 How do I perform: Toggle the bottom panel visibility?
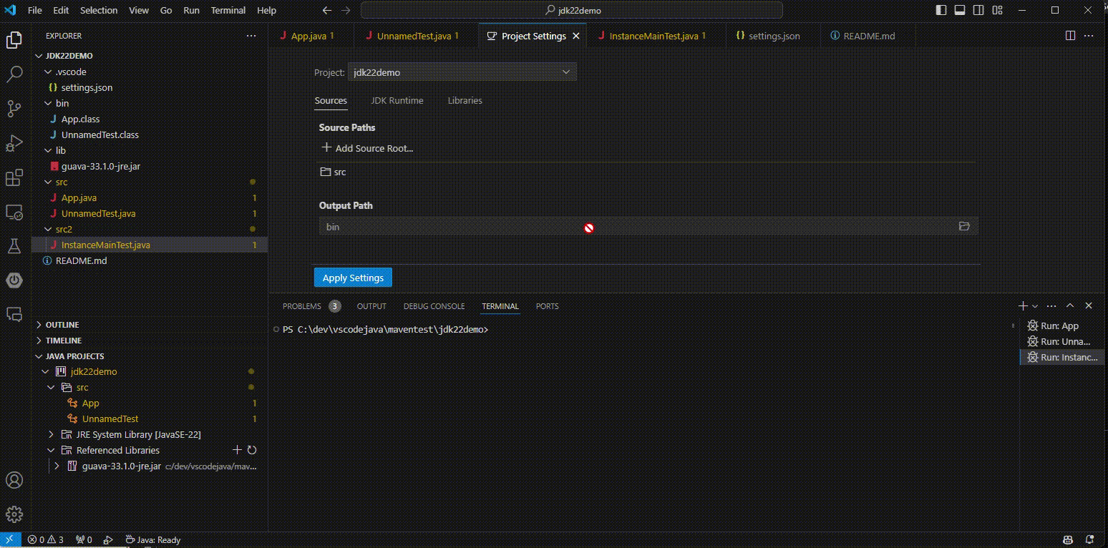pos(961,11)
